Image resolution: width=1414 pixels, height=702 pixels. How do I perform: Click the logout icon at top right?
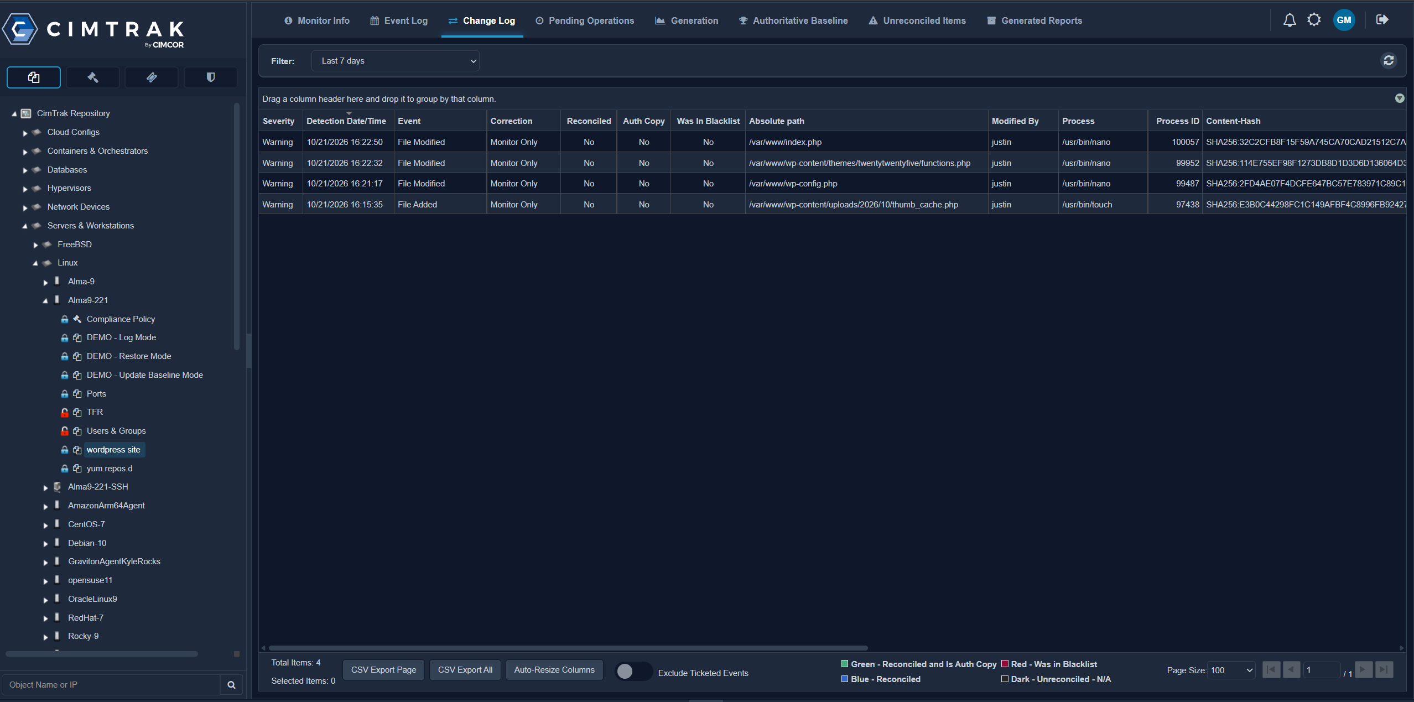pyautogui.click(x=1382, y=20)
